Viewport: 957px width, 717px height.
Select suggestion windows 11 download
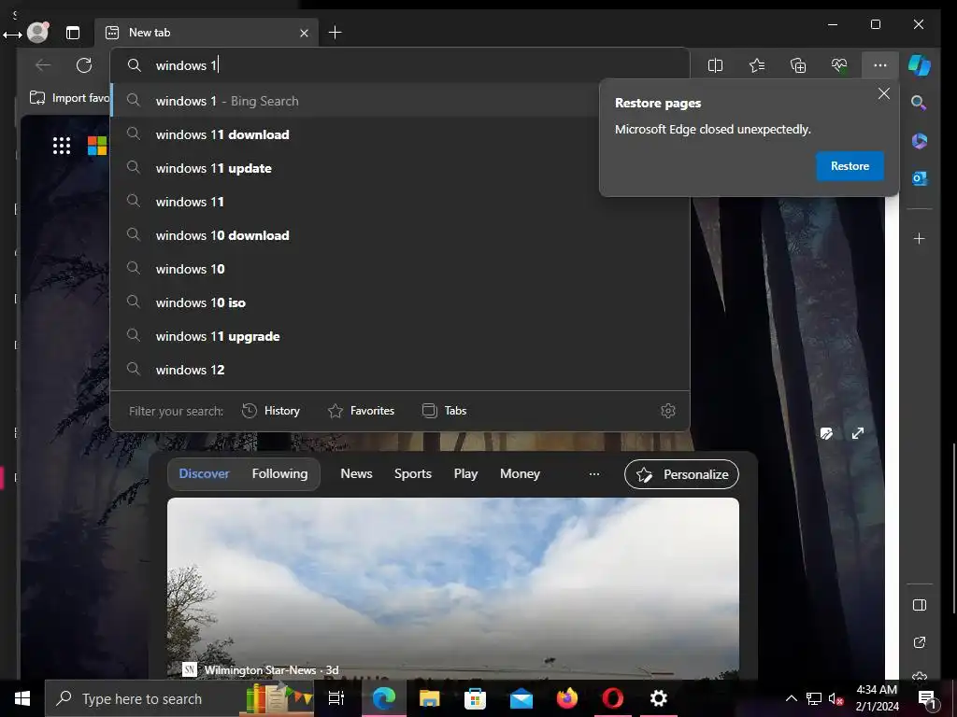[x=354, y=134]
